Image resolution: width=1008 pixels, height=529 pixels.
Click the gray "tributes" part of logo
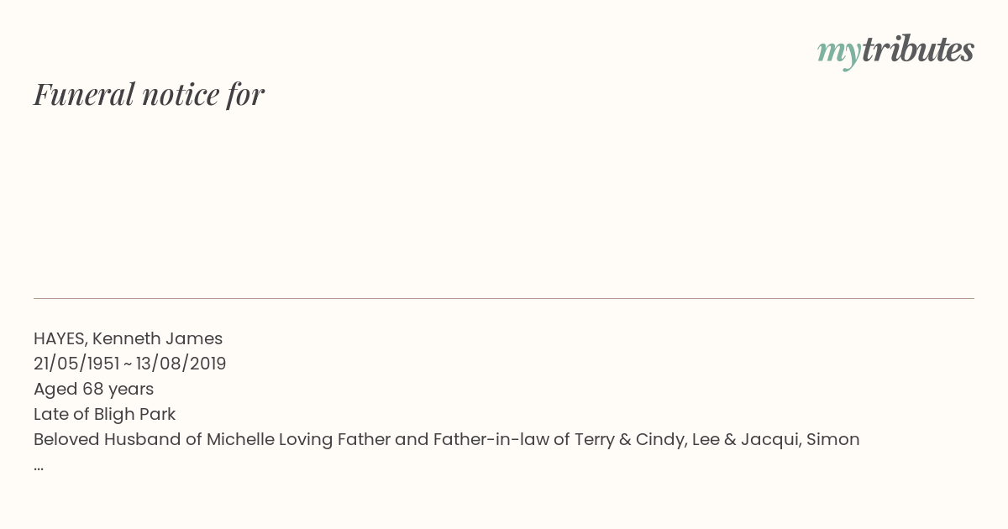click(x=917, y=50)
